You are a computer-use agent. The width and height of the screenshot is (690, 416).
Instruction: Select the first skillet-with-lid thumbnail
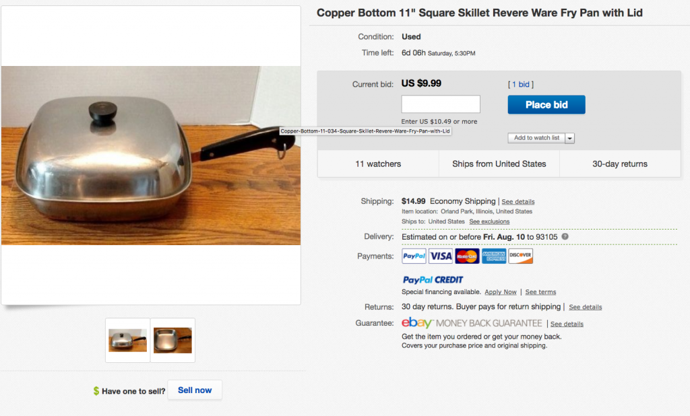click(127, 341)
